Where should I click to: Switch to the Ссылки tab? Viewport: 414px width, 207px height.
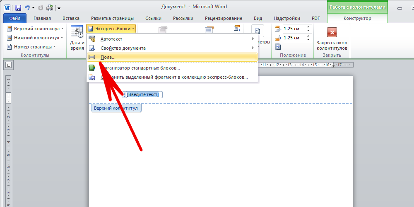tap(154, 18)
